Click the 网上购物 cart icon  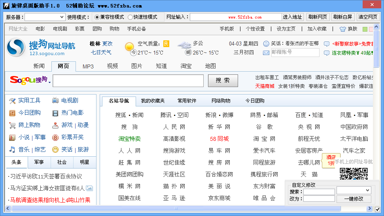coord(12,125)
